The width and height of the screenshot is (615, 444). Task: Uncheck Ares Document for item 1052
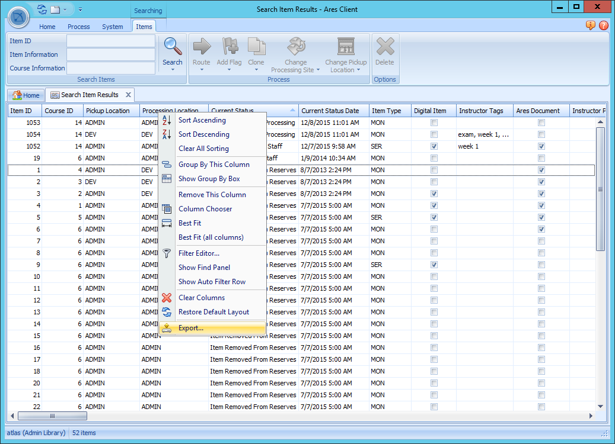point(541,146)
